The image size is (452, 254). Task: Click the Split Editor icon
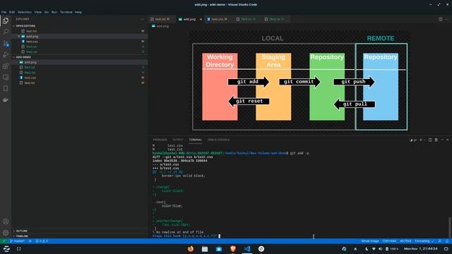(441, 19)
